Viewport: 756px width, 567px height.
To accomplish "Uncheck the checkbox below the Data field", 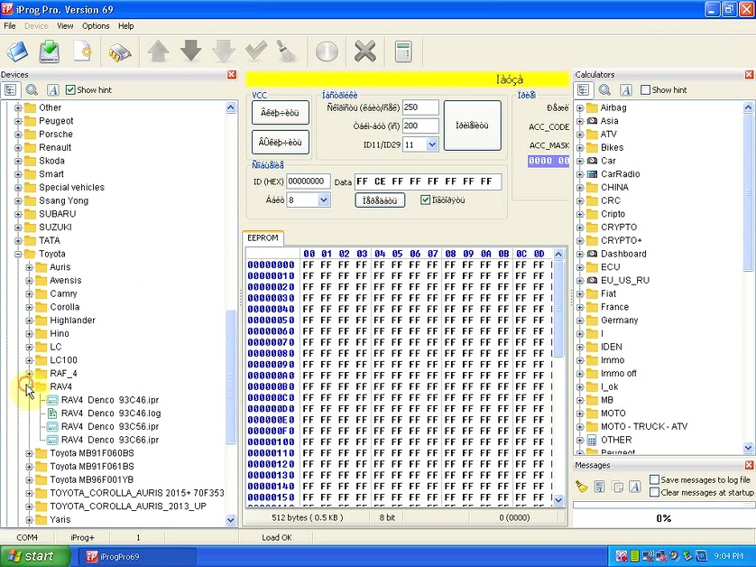I will click(x=425, y=200).
